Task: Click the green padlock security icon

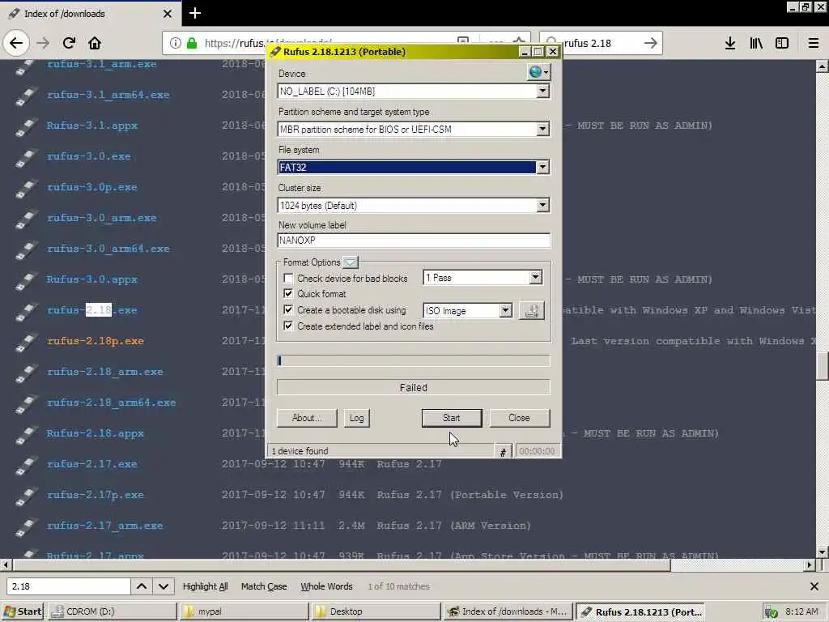Action: [x=192, y=43]
